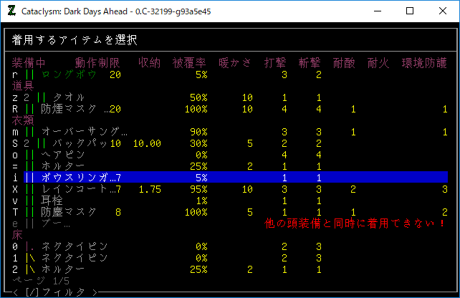This screenshot has width=460, height=298.
Task: Maximize the Cataclysm game window
Action: [409, 11]
